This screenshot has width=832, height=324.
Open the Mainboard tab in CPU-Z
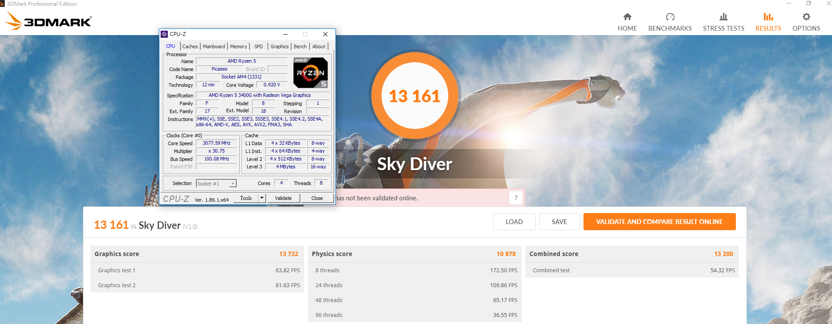(214, 46)
